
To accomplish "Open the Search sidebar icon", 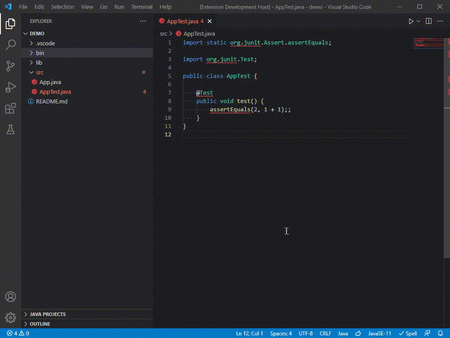I will [x=10, y=45].
